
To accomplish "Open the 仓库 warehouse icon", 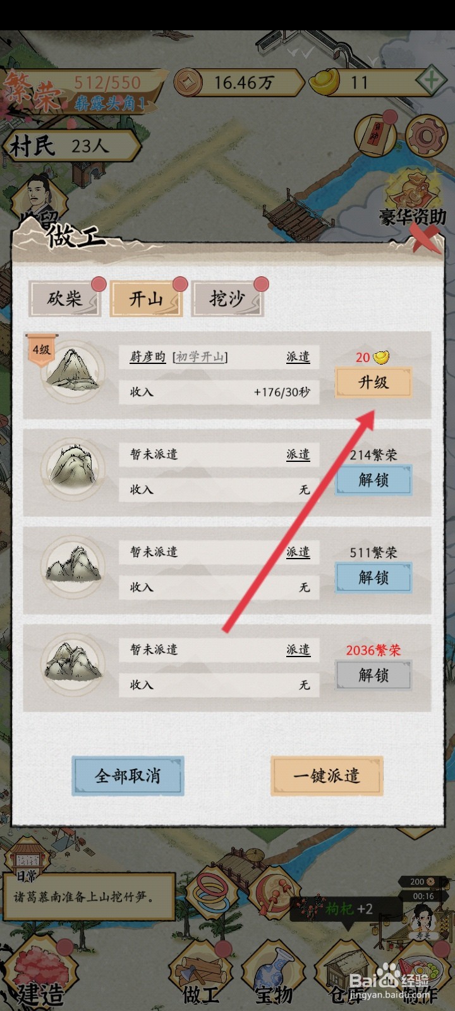I will (x=345, y=973).
